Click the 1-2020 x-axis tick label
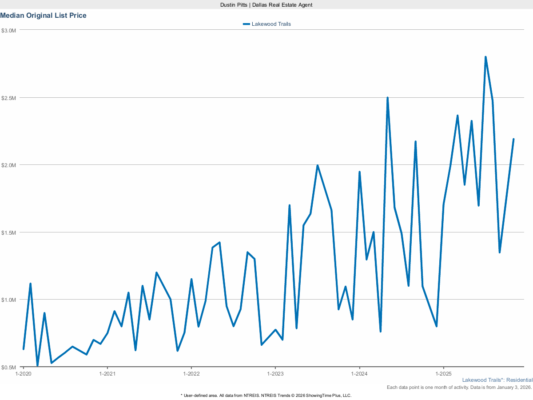The height and width of the screenshot is (400, 533). click(23, 374)
